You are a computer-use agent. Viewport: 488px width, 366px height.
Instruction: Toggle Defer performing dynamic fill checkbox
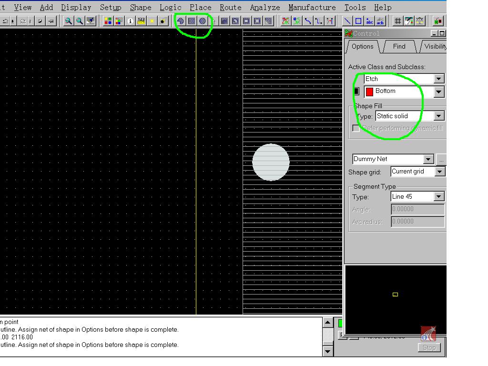point(356,128)
